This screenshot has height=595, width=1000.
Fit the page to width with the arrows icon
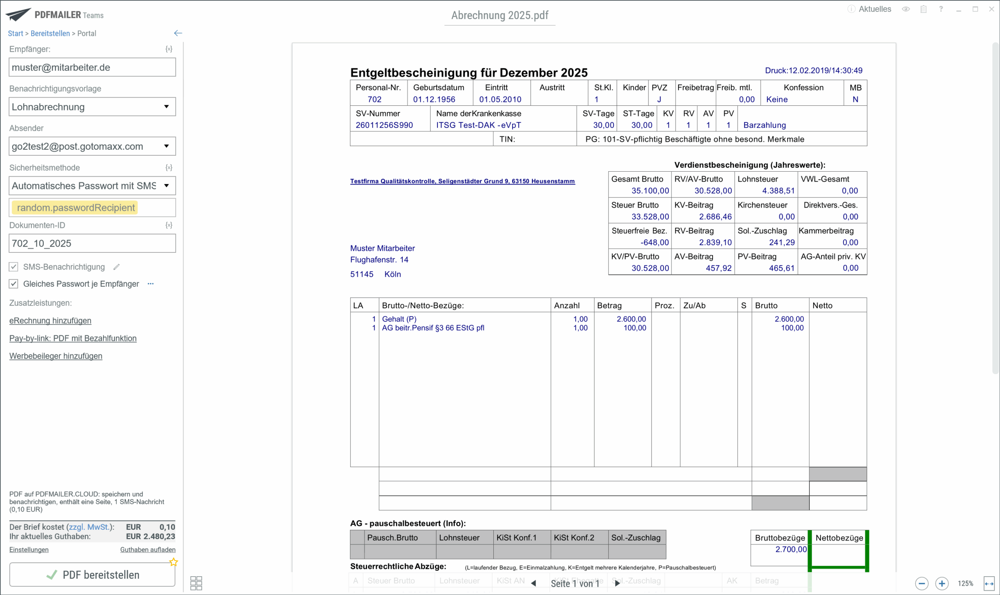click(x=989, y=583)
